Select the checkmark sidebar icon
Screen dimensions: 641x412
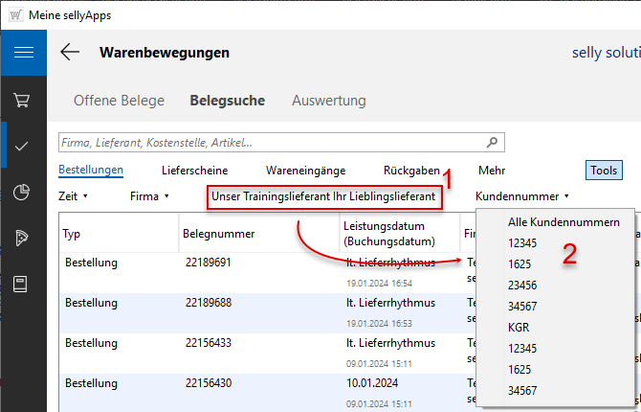point(23,146)
